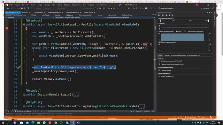
Task: Collapse the Profile method at line 54
Action: (x=24, y=25)
